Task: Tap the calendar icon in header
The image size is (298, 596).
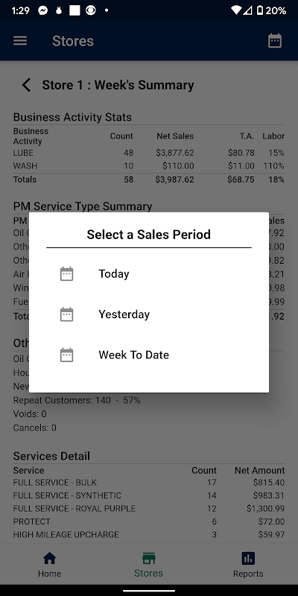Action: 275,41
